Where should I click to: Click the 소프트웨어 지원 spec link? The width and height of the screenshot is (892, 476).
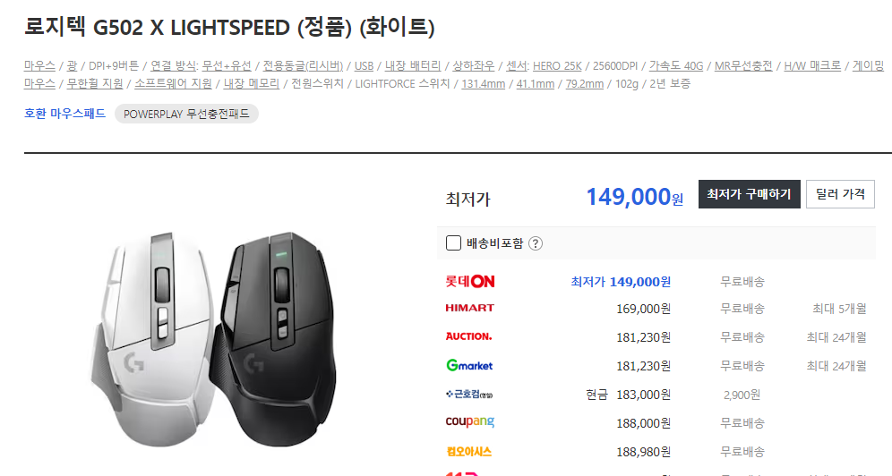coord(173,83)
